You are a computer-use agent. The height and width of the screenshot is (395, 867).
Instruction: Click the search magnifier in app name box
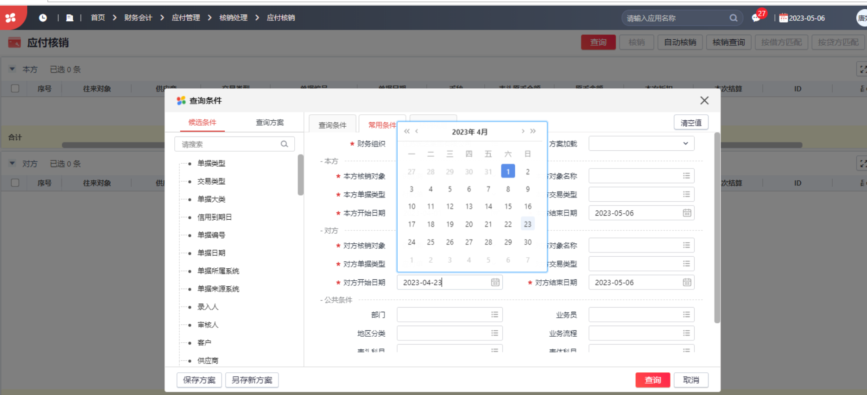(733, 18)
